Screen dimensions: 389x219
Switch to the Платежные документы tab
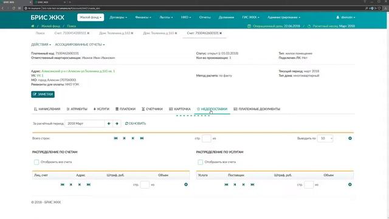tap(257, 109)
